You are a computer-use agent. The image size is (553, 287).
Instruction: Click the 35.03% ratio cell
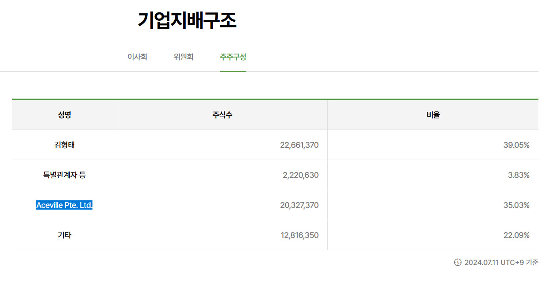[433, 205]
